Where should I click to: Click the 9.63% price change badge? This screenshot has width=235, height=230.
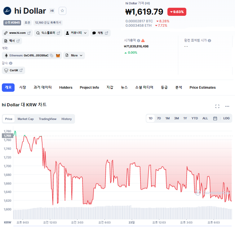[x=177, y=12]
